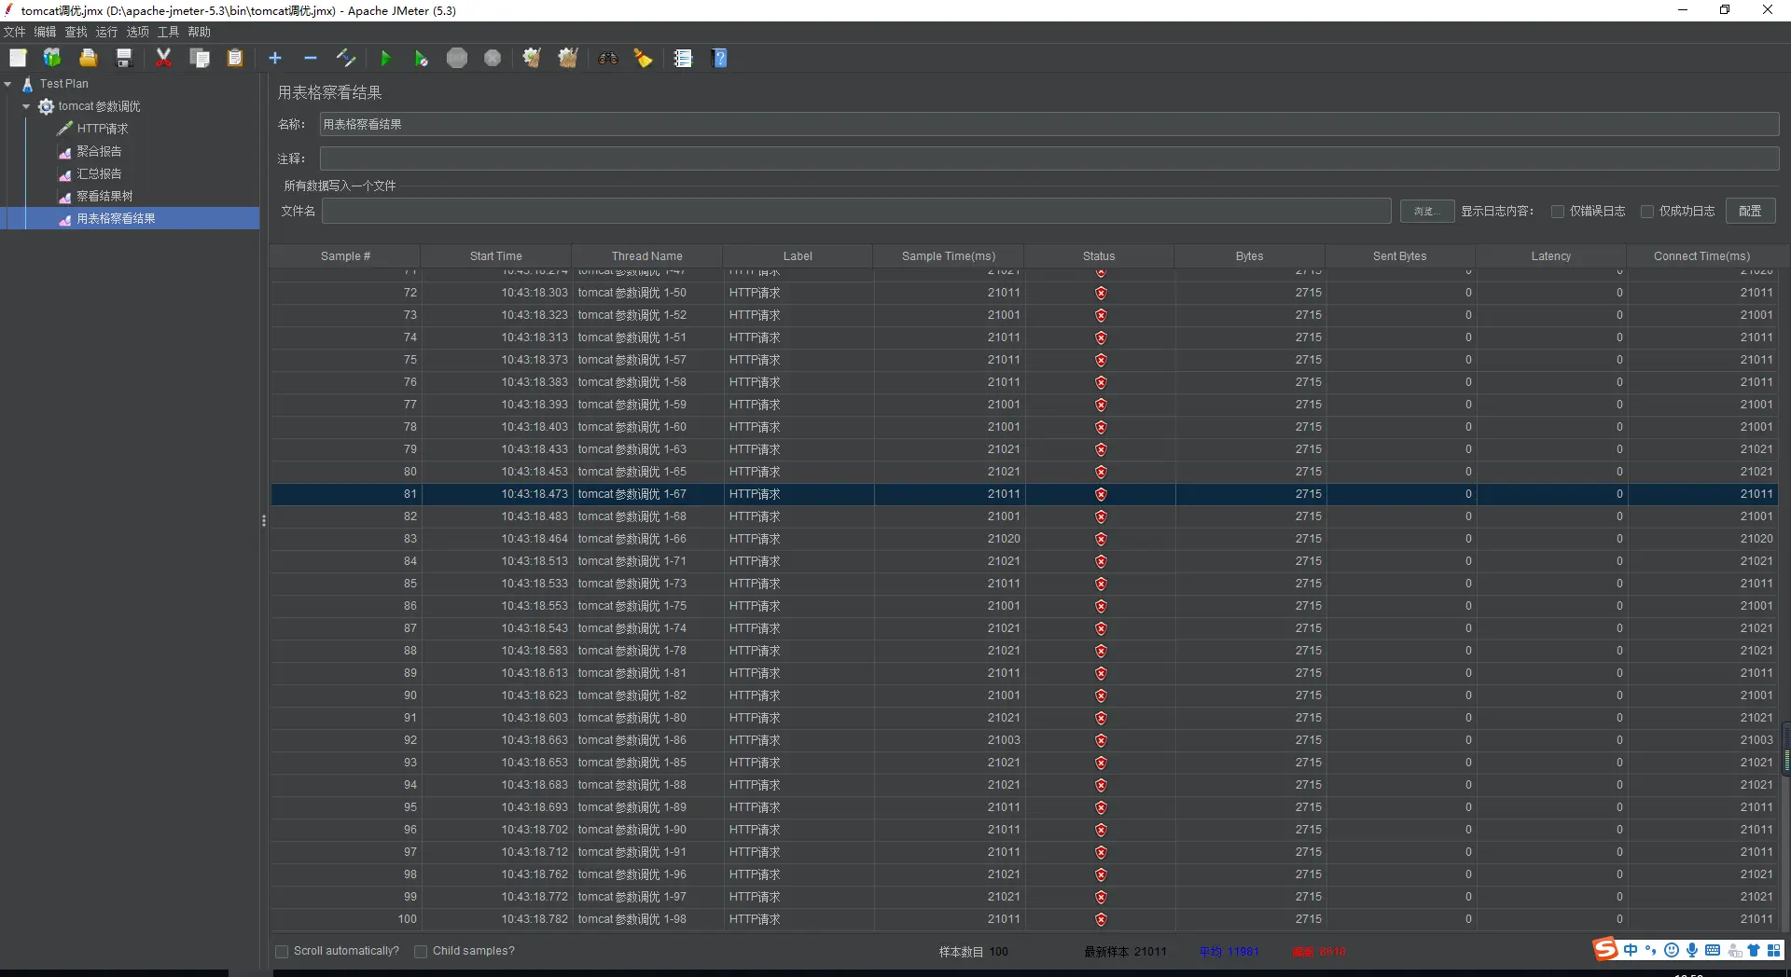This screenshot has width=1791, height=977.
Task: Sort table by Status column header
Action: (1099, 256)
